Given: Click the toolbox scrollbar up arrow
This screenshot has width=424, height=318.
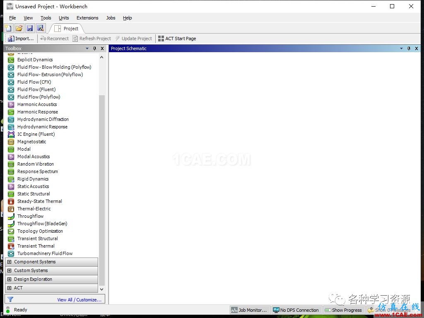Looking at the screenshot, I should click(102, 57).
